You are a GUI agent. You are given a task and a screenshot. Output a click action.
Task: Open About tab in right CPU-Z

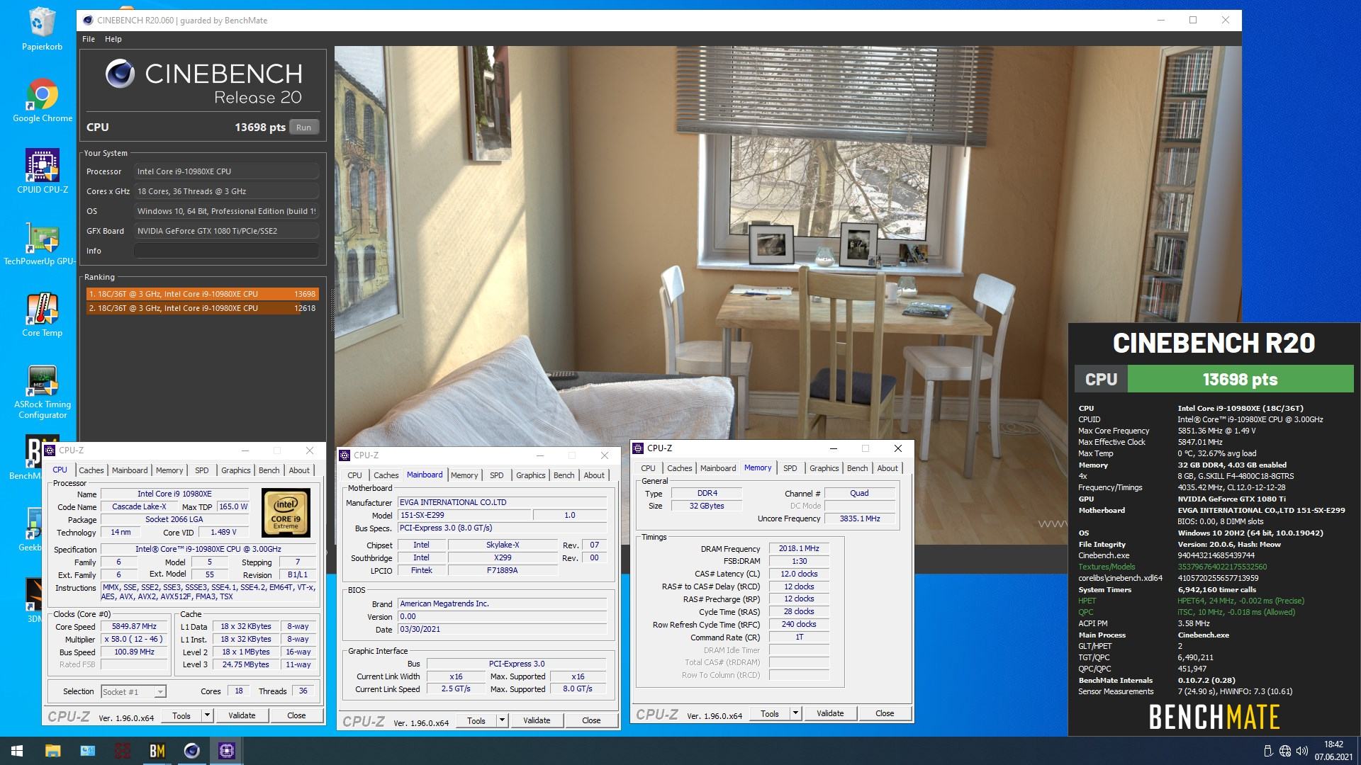point(887,468)
